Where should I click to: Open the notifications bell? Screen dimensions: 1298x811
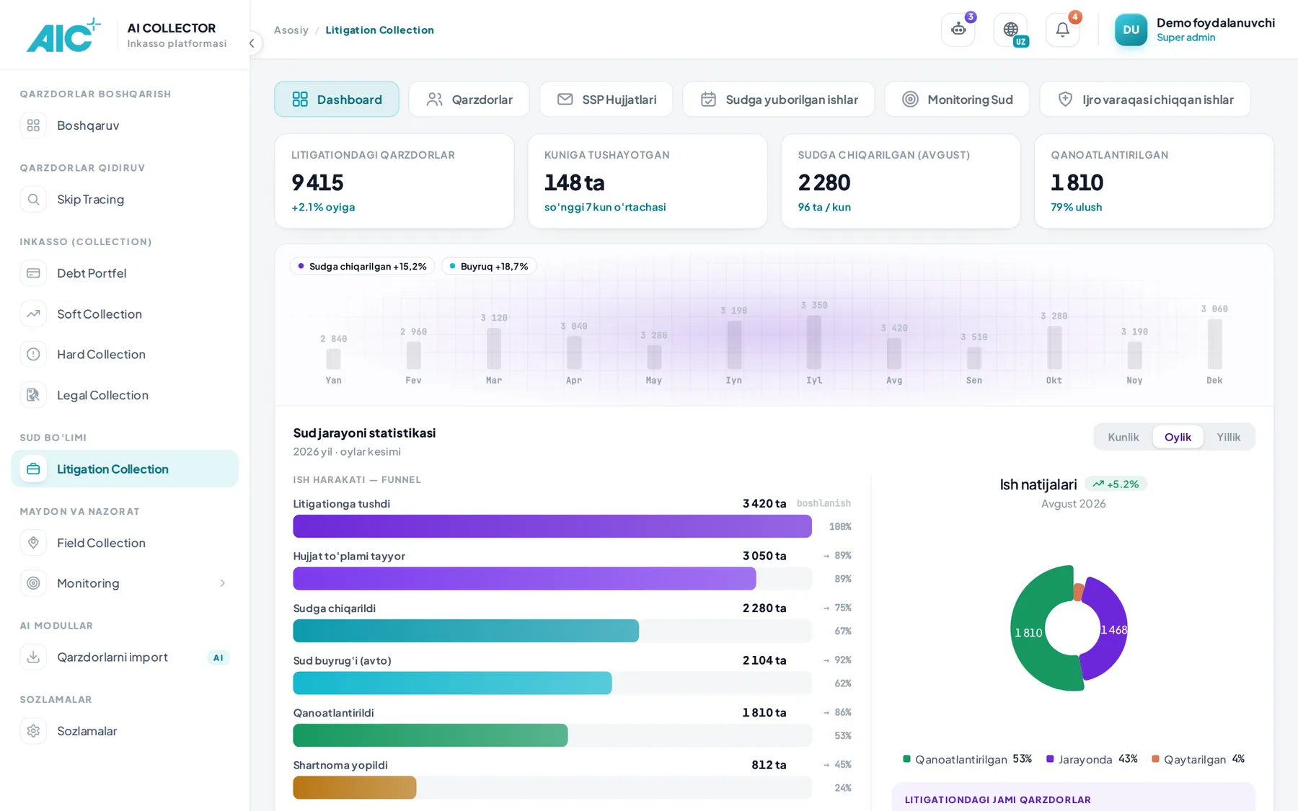coord(1062,30)
